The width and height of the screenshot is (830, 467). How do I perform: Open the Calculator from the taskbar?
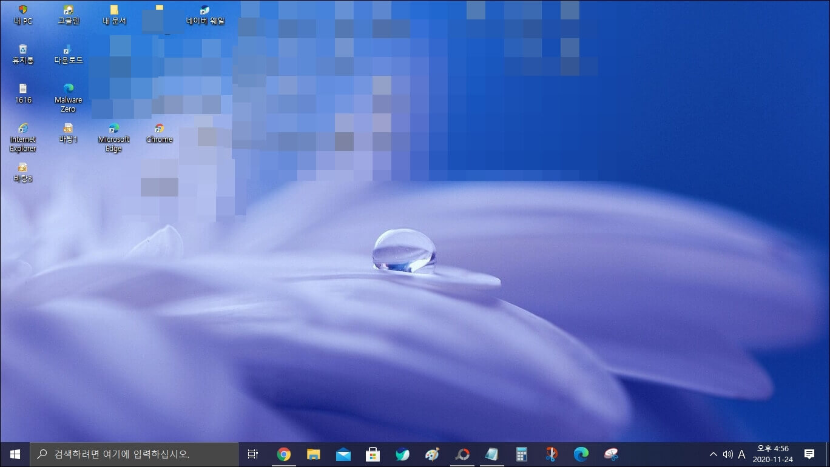[x=522, y=454]
